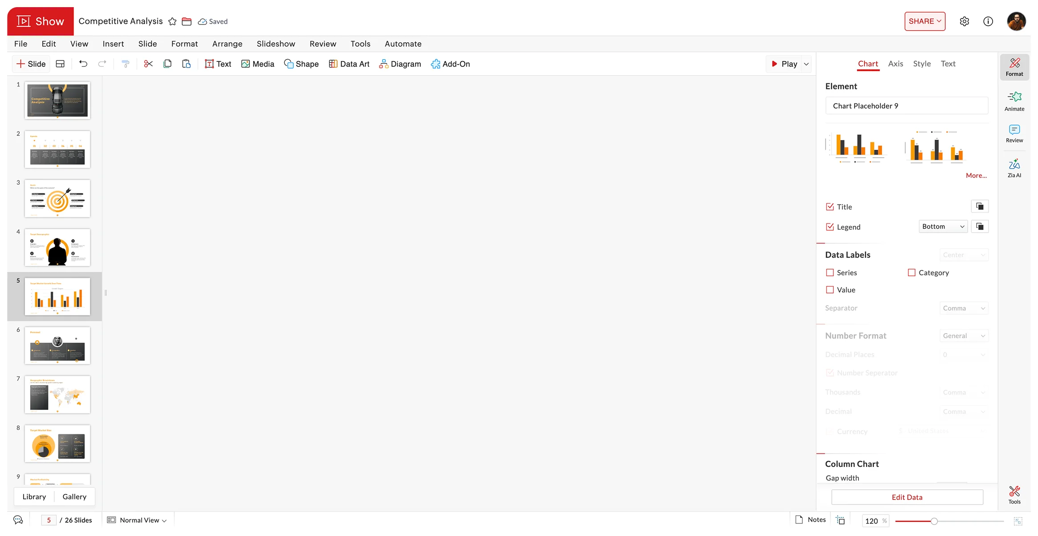Open the Slideshow menu
The image size is (1038, 536).
click(275, 44)
